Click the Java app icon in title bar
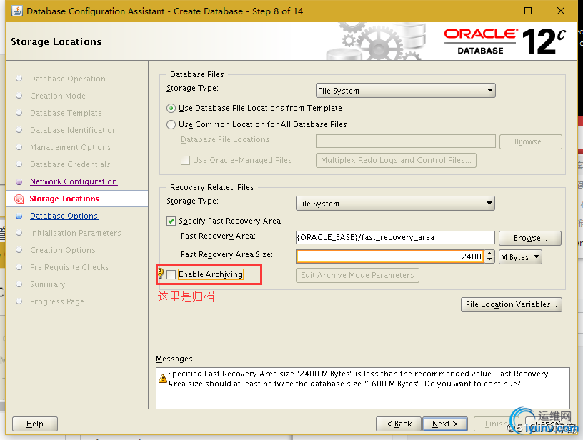 point(16,11)
